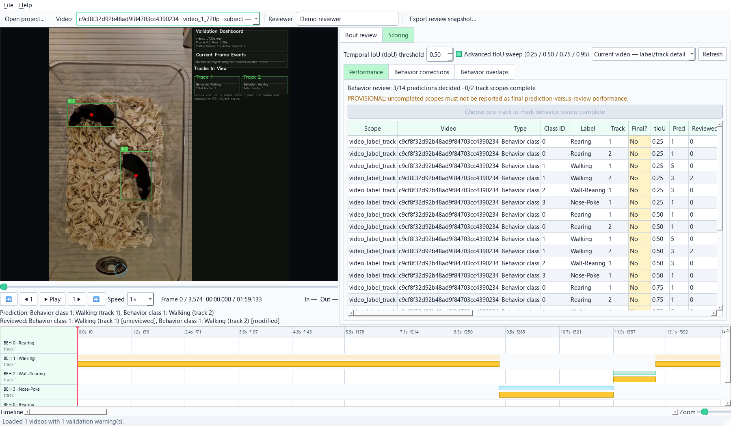Open the Help menu

point(25,5)
